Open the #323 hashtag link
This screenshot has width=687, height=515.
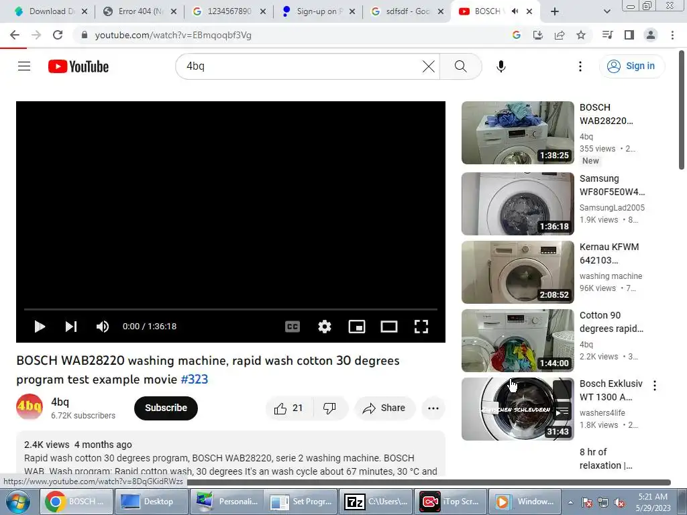(195, 380)
